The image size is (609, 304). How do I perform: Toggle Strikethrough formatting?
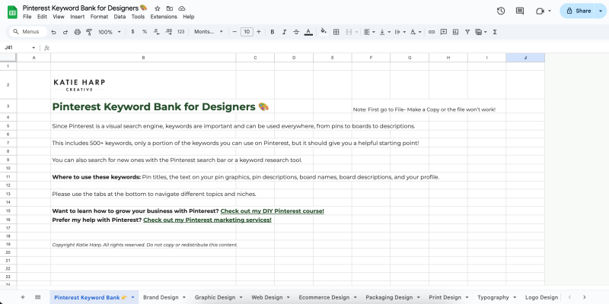(296, 32)
